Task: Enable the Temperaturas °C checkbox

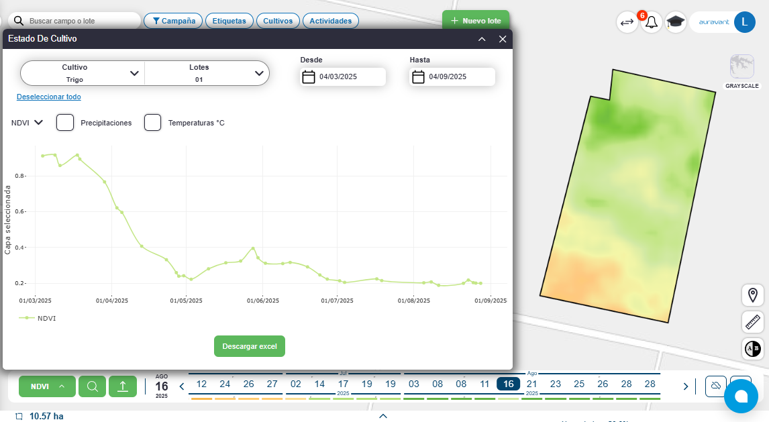Action: [153, 123]
